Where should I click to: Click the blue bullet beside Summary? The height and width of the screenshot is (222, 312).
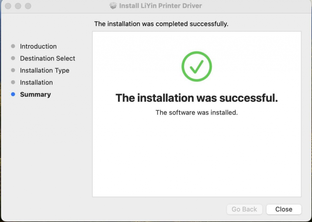[13, 94]
